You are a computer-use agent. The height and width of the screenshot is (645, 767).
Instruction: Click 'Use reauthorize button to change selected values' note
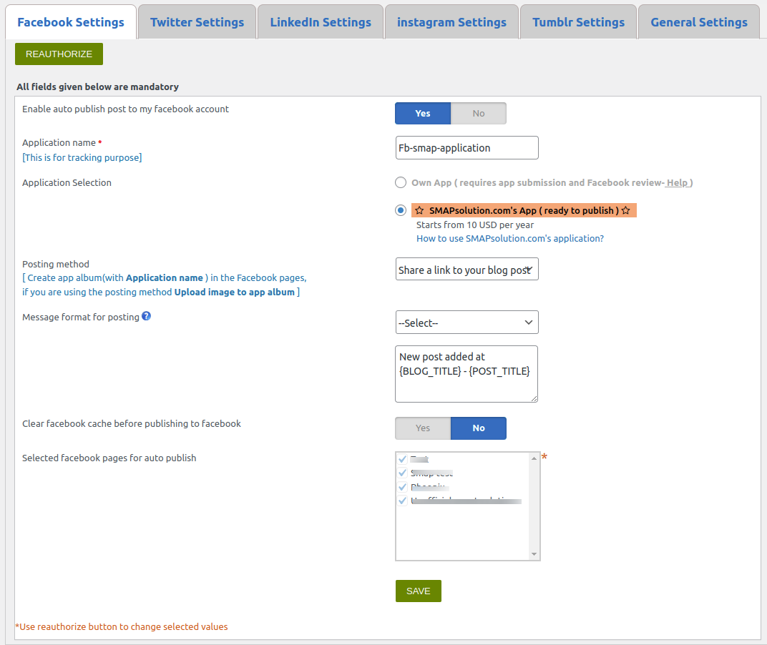122,626
